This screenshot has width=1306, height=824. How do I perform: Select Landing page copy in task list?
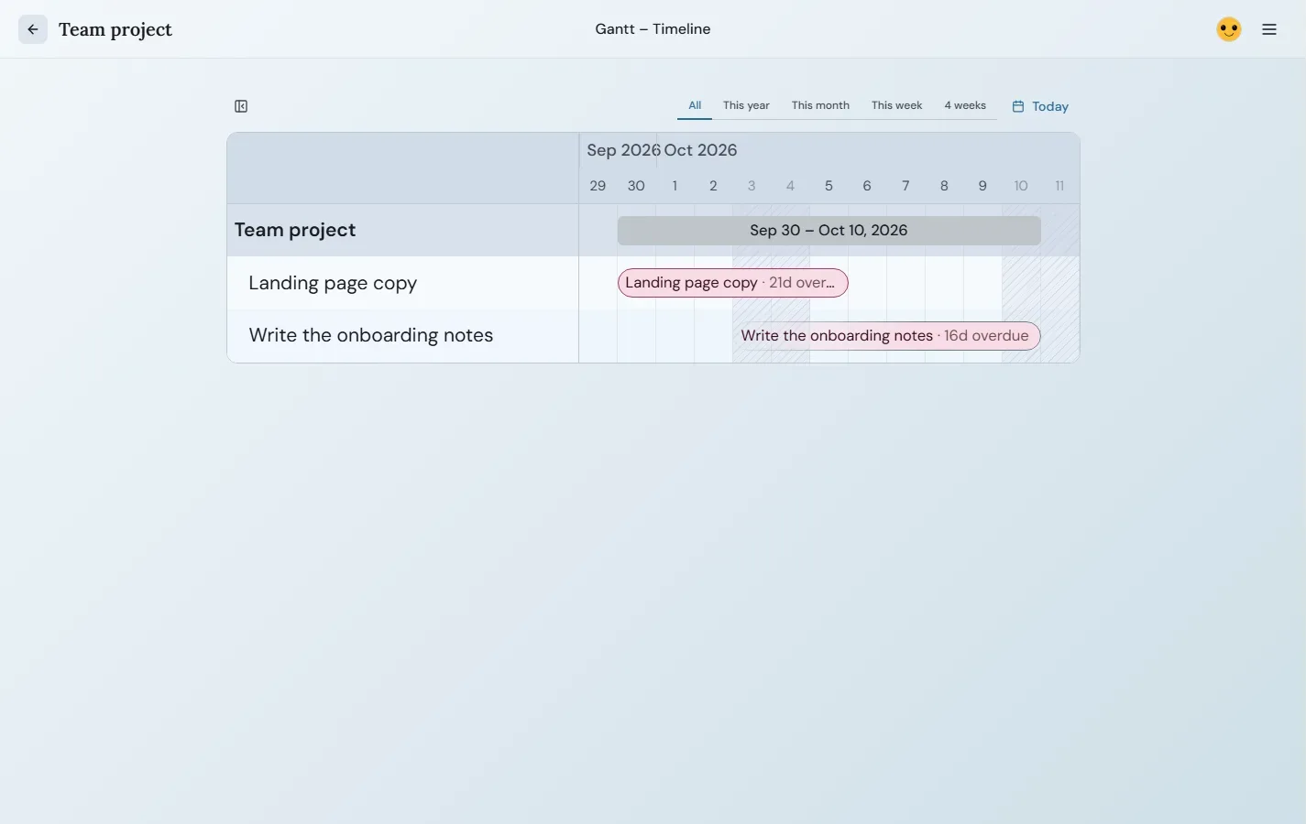(403, 283)
